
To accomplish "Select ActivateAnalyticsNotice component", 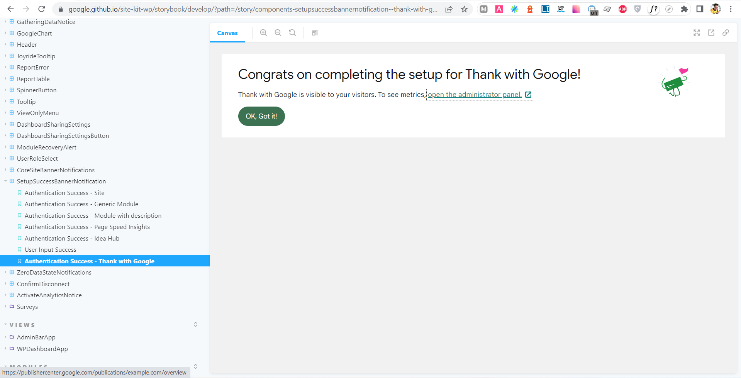I will 49,295.
